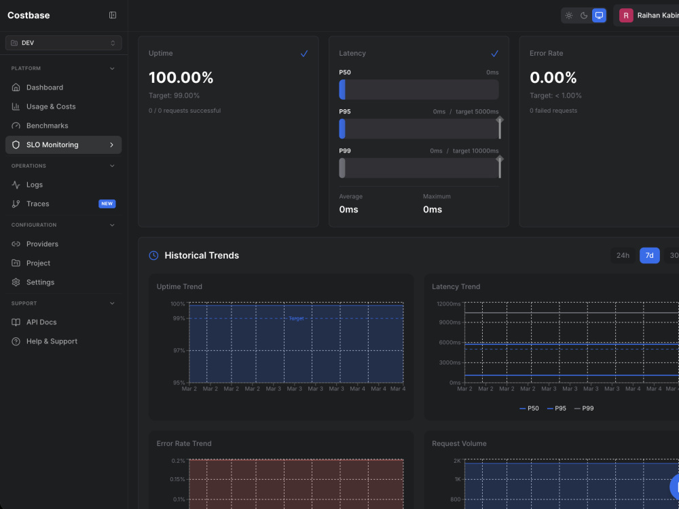The height and width of the screenshot is (509, 679).
Task: Open Dashboard page
Action: click(63, 88)
